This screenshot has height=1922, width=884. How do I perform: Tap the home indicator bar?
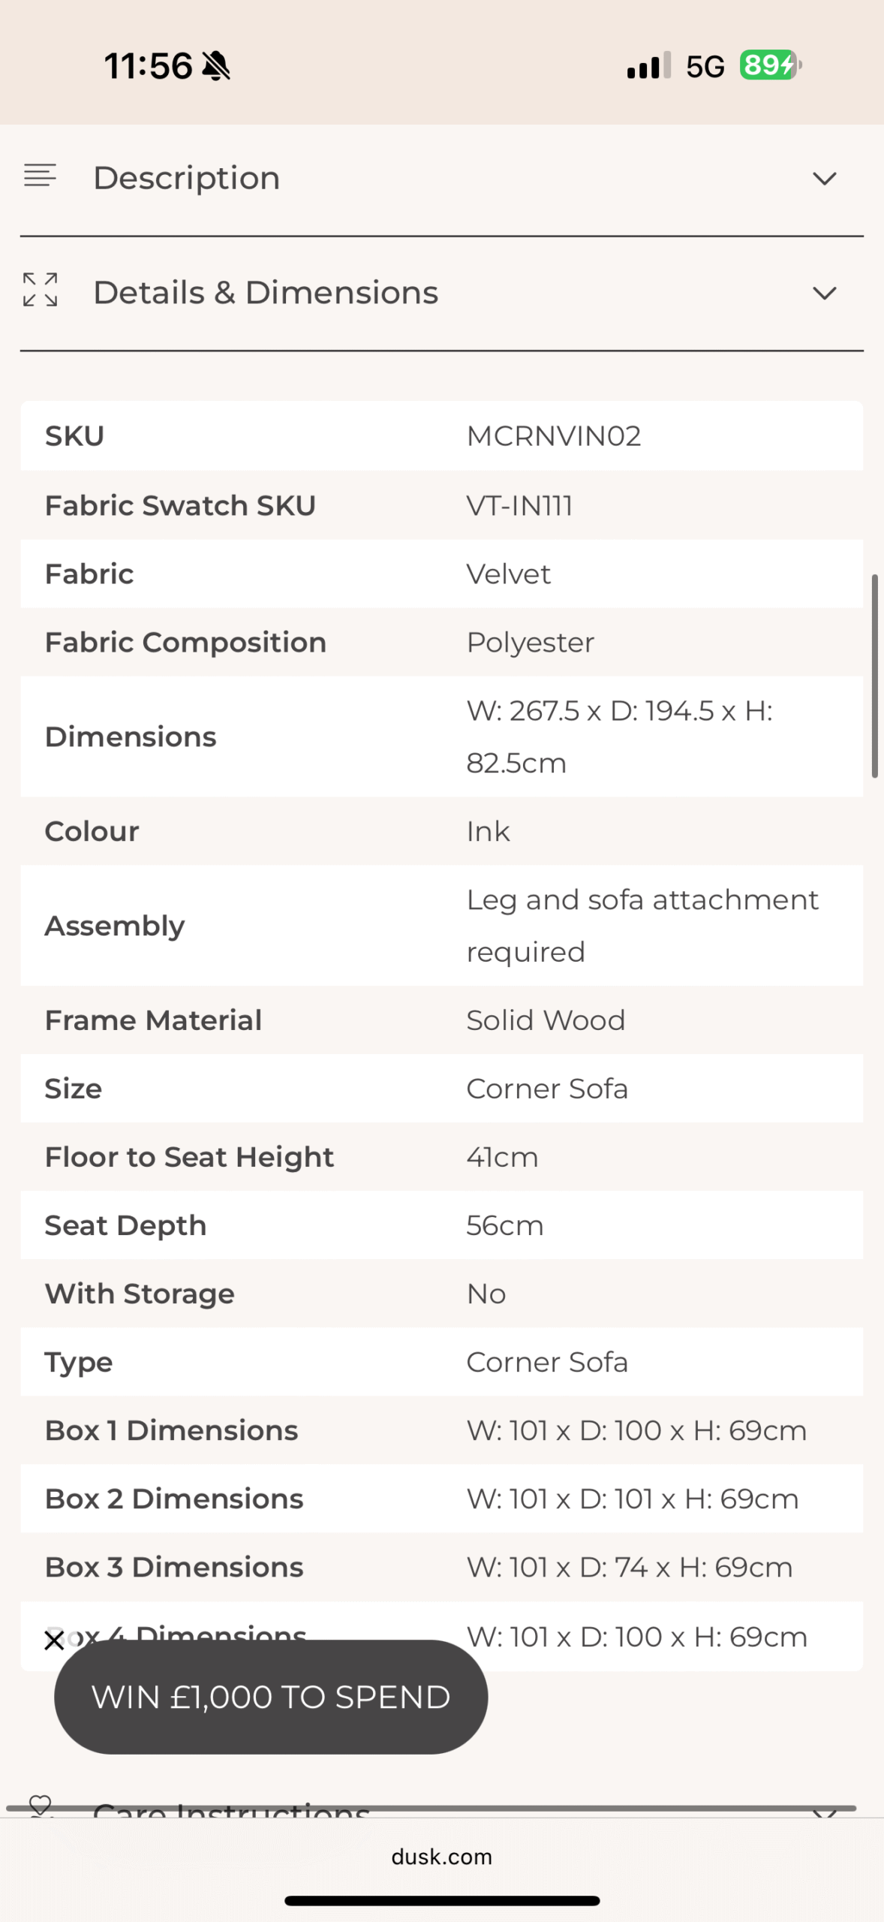coord(441,1901)
